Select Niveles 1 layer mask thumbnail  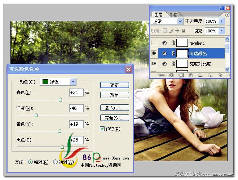coord(182,43)
